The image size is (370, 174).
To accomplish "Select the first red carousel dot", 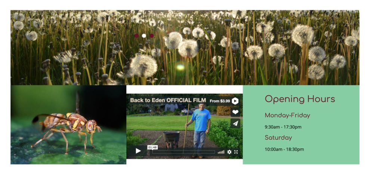I will pyautogui.click(x=136, y=36).
